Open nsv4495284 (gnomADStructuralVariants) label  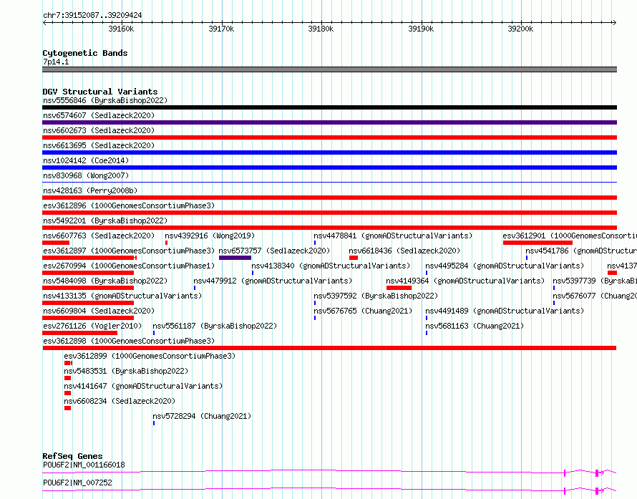(x=505, y=266)
